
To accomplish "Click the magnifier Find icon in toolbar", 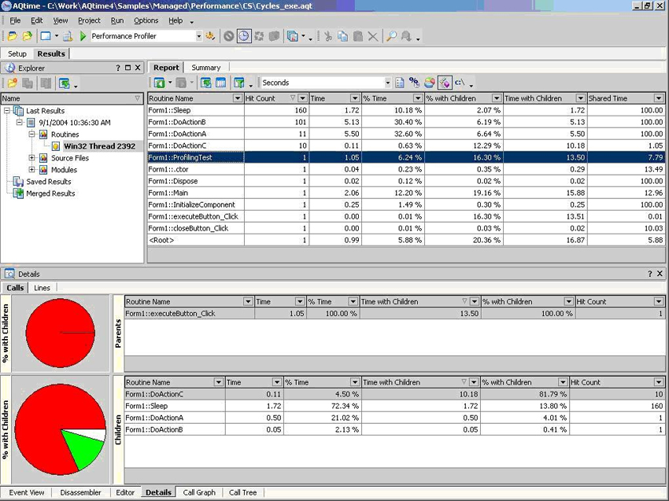I will [x=390, y=36].
